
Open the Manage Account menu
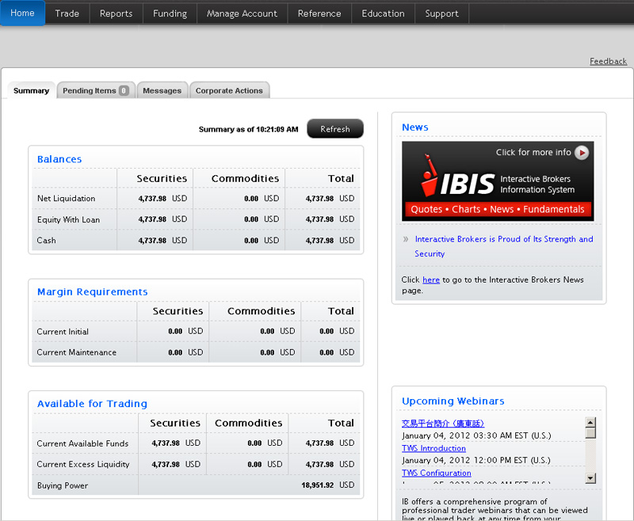coord(242,13)
